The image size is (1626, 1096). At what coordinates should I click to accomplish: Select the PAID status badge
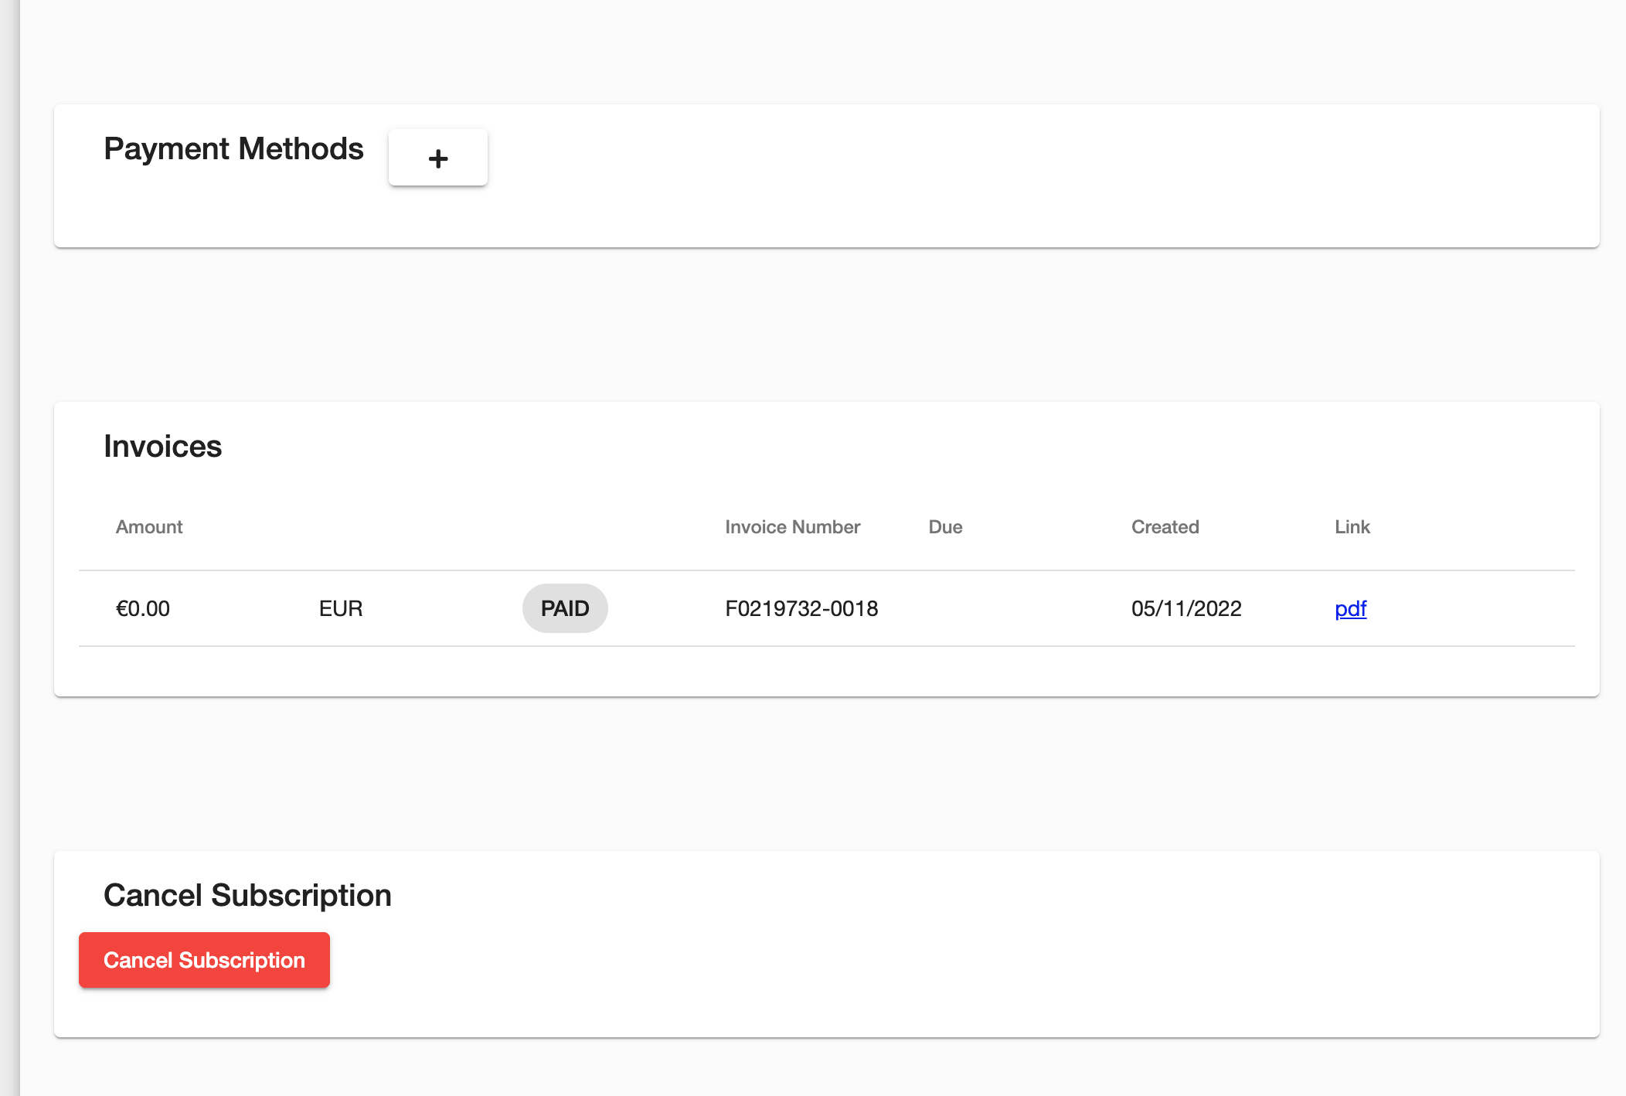pyautogui.click(x=565, y=608)
